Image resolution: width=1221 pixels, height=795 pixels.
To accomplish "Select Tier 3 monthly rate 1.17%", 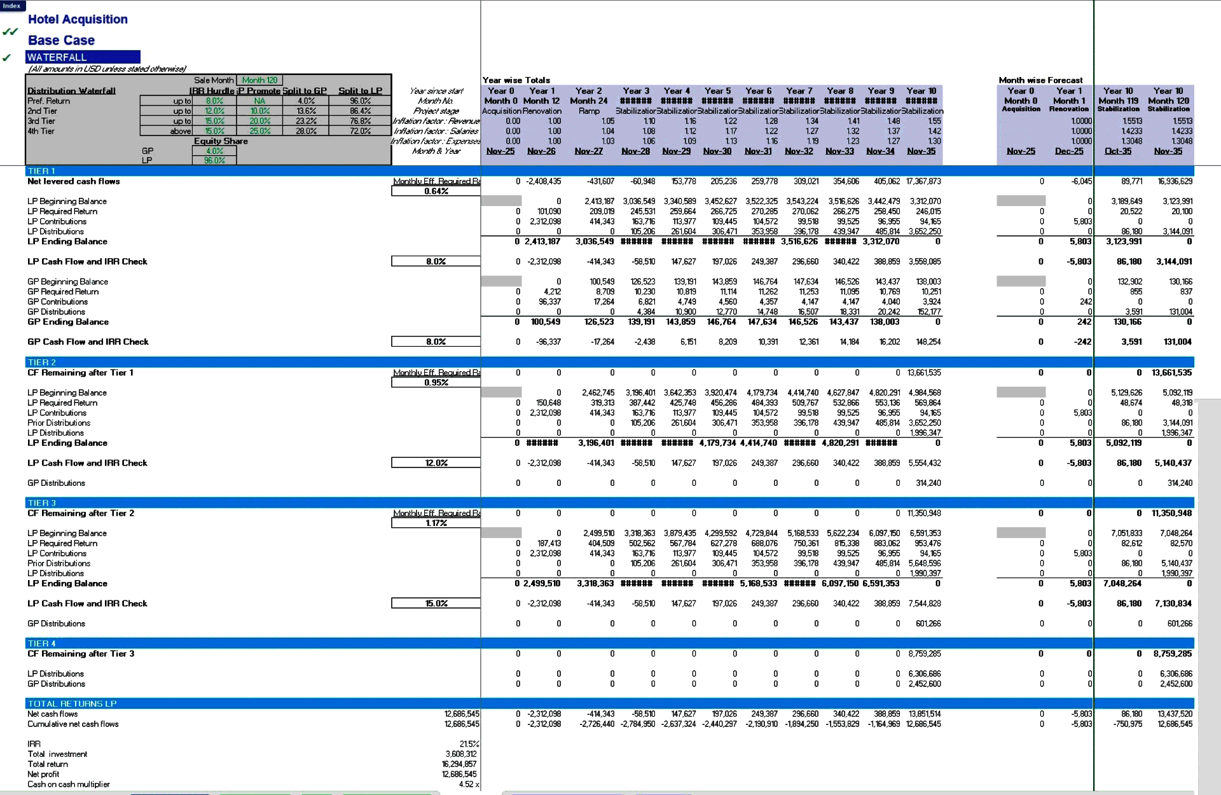I will pyautogui.click(x=436, y=523).
